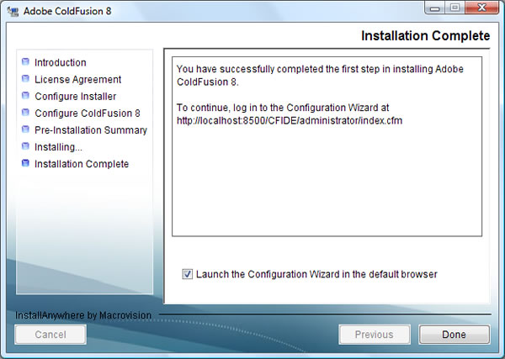Screen dimensions: 505x359
Task: Select the Installation Complete step in sidebar
Action: click(82, 164)
